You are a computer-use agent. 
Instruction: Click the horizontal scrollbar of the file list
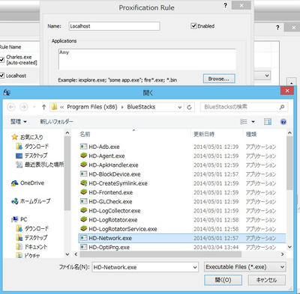160,254
